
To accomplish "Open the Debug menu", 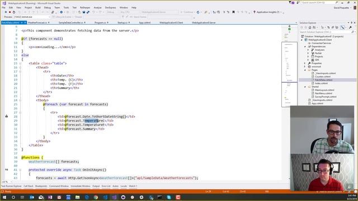I will click(x=47, y=7).
